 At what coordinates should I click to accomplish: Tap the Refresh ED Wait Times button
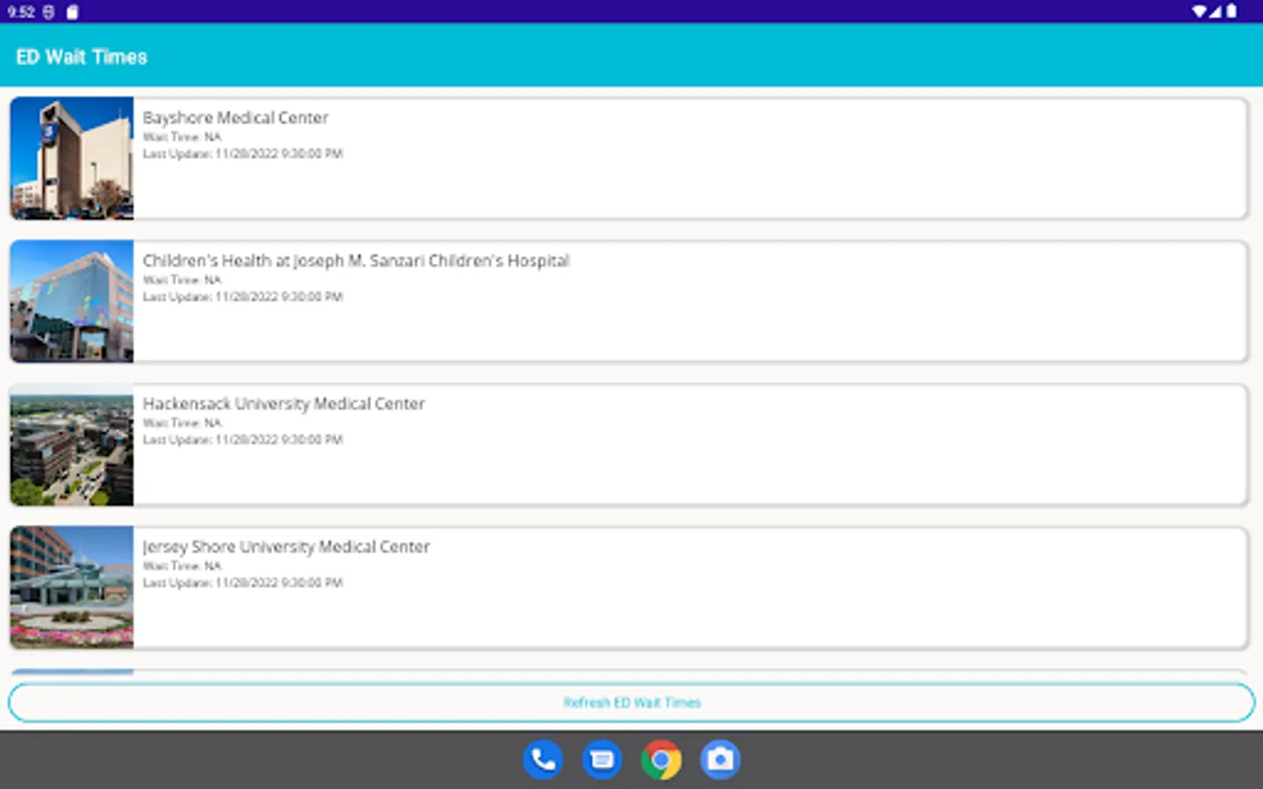click(631, 703)
